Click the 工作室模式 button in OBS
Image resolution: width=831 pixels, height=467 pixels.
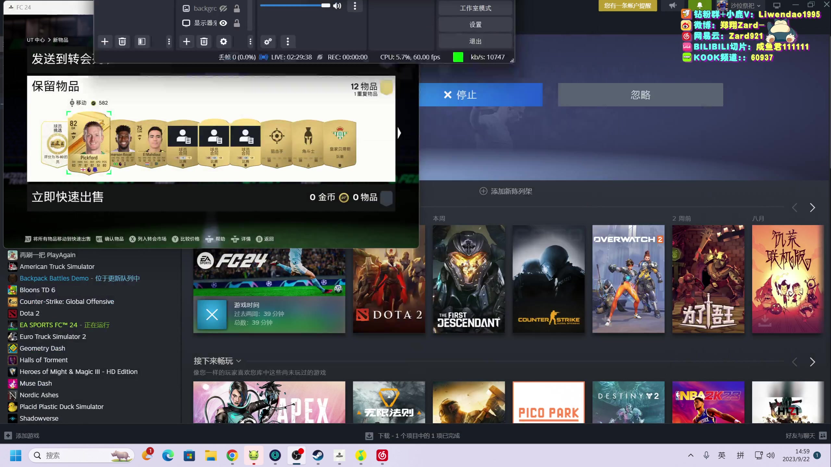pos(475,8)
